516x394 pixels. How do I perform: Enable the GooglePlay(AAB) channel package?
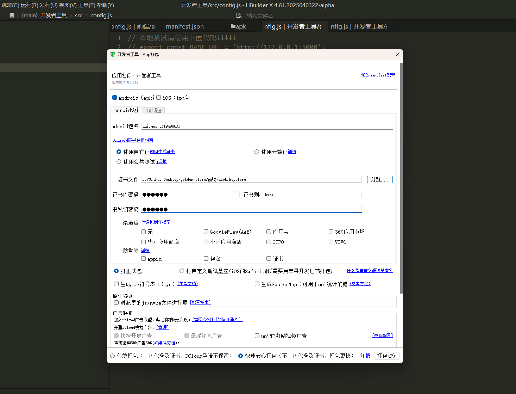coord(206,232)
